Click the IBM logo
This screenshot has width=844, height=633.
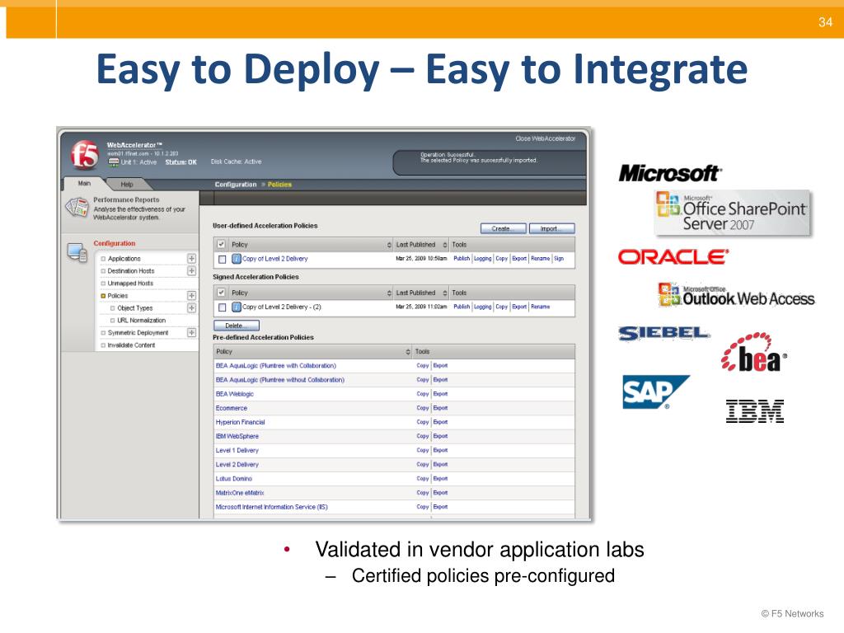click(x=755, y=411)
